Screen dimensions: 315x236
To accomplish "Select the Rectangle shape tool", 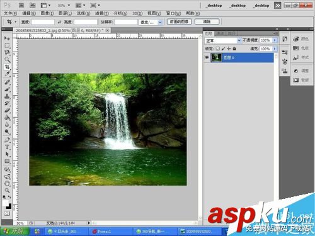I will (x=7, y=161).
